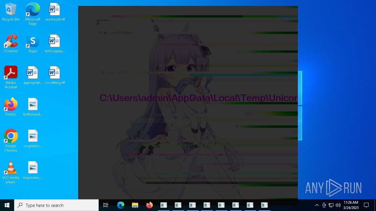Select the improvein... image file icon
Viewport: 376px width, 211px height.
[x=33, y=171]
